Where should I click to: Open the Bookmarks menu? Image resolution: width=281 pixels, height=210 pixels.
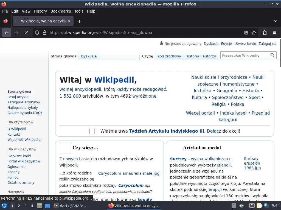coord(61,11)
